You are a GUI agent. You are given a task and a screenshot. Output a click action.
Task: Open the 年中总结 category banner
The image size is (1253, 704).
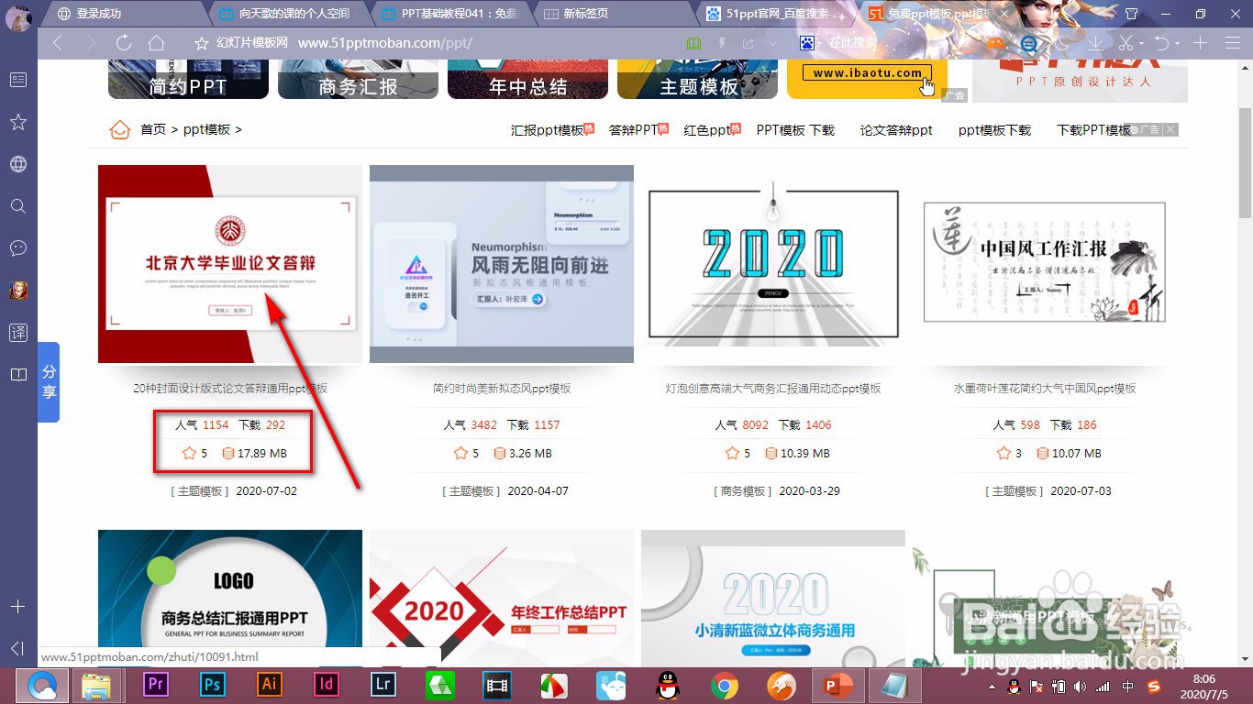click(x=527, y=80)
